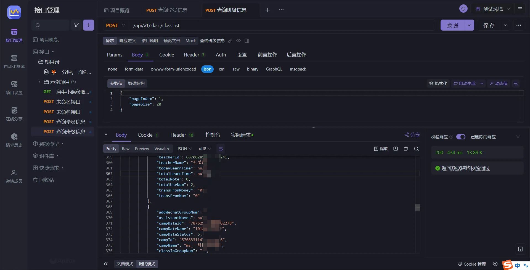
Task: Click the hamburger menu icon top right
Action: [x=520, y=9]
